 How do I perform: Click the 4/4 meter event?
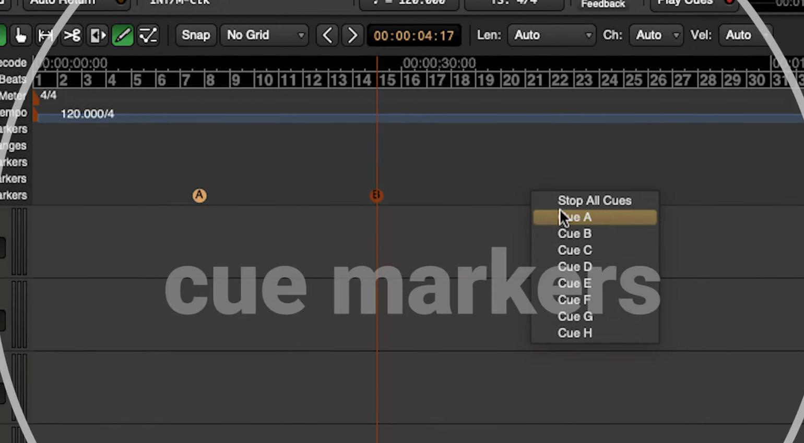pos(48,95)
